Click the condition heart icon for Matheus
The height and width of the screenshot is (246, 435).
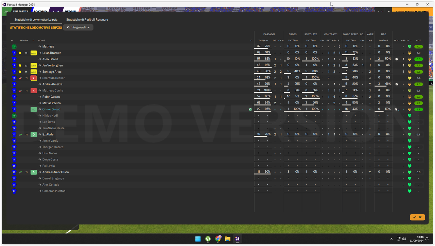tap(410, 46)
